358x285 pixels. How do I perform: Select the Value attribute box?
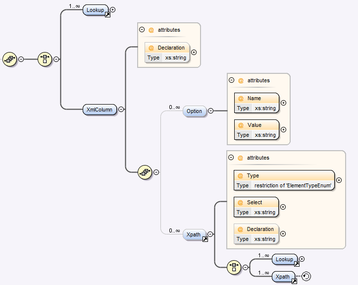coord(256,130)
